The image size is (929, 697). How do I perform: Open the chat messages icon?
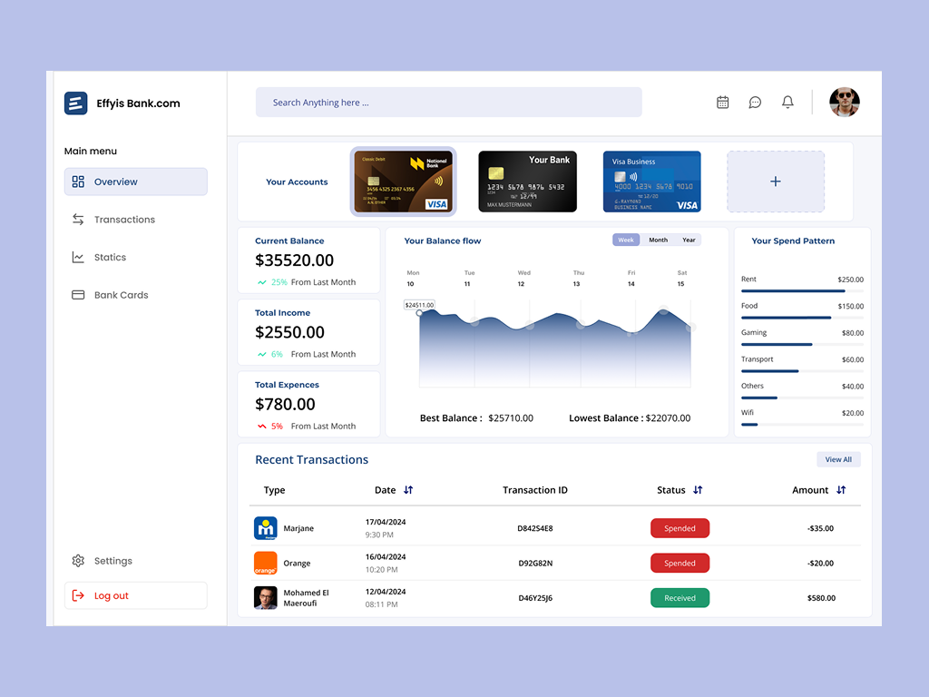tap(755, 102)
